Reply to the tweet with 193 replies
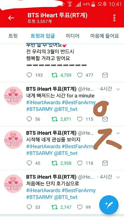The image size is (124, 220). click(x=29, y=75)
